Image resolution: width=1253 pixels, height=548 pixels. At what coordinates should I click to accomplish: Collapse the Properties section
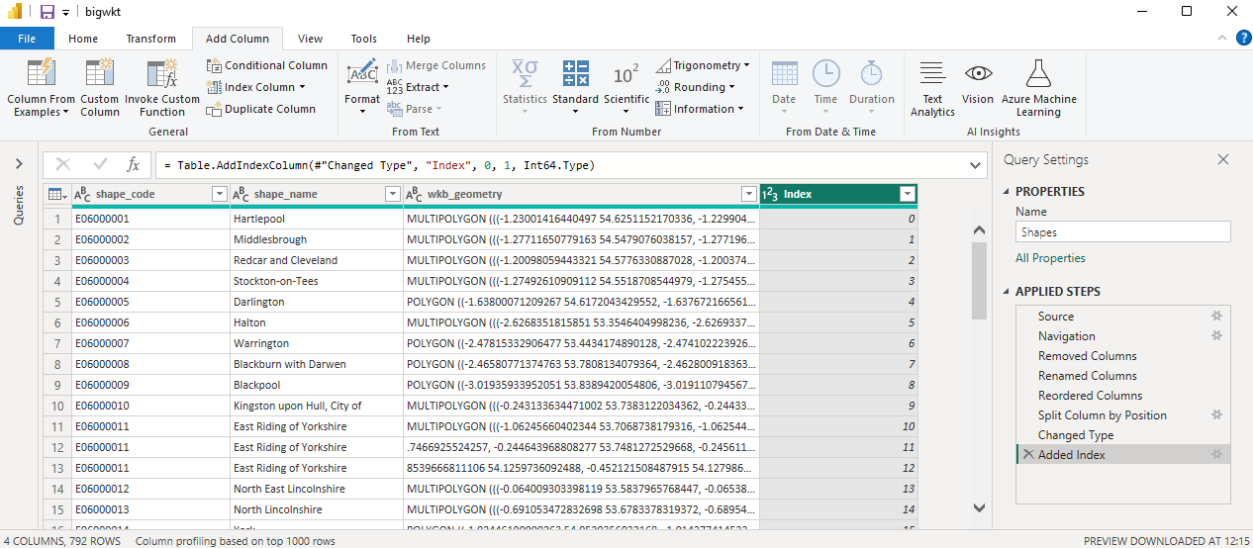pos(1008,192)
